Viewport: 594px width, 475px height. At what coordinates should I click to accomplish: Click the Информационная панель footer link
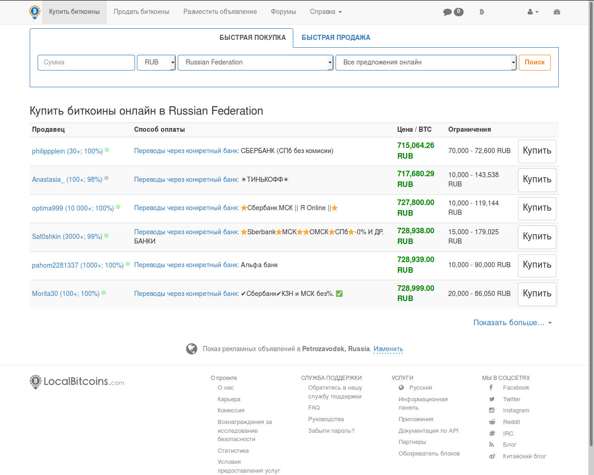[x=423, y=404]
